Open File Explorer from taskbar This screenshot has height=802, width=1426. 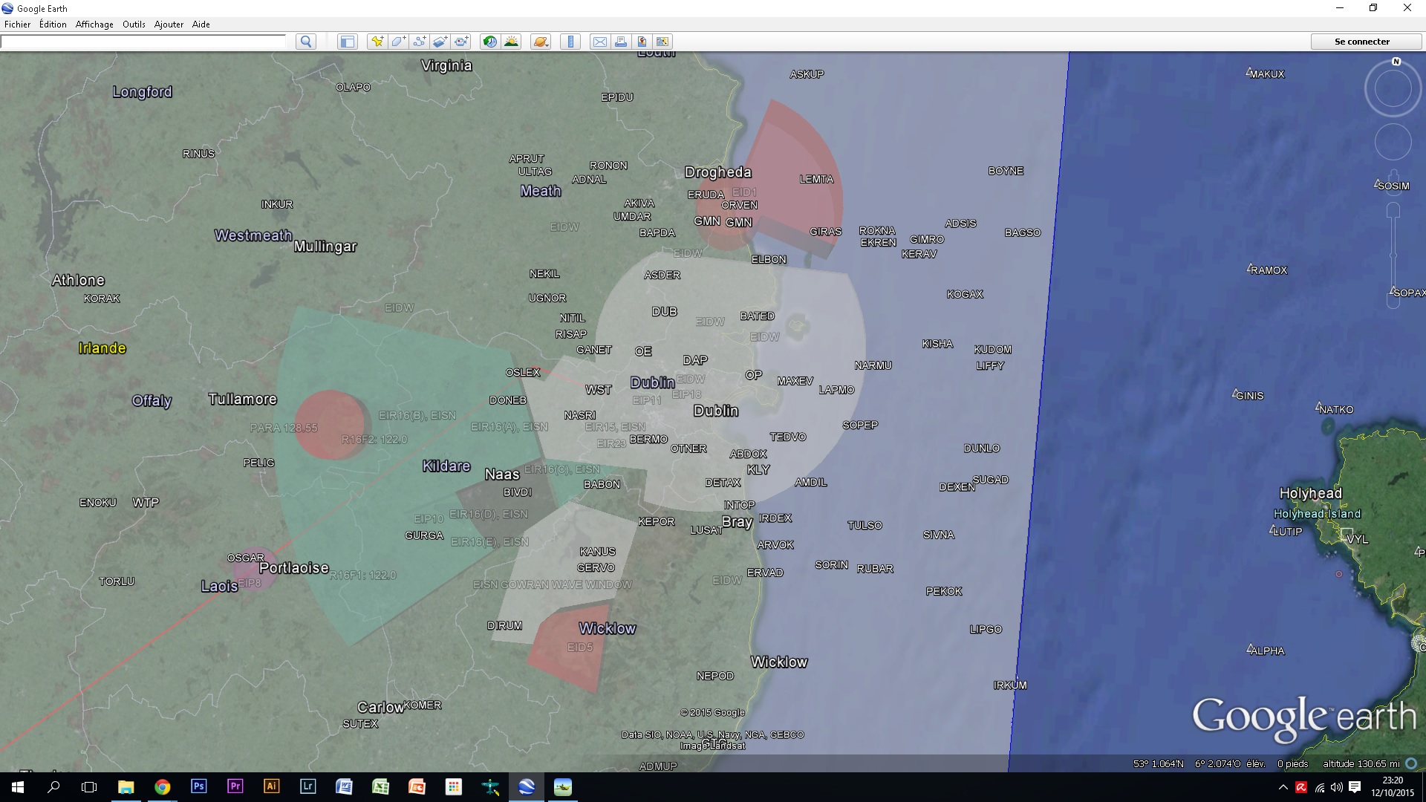126,787
